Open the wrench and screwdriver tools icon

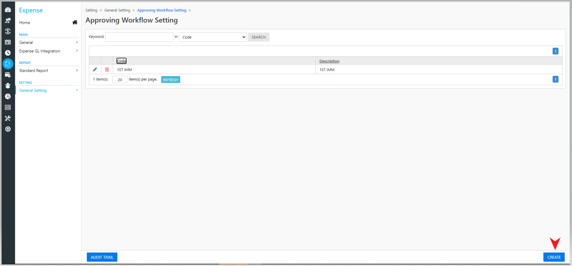(8, 118)
